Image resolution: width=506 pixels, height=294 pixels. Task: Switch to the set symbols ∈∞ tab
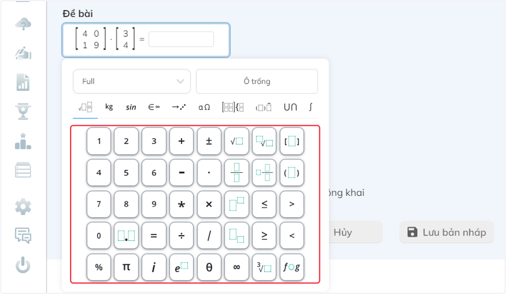154,107
